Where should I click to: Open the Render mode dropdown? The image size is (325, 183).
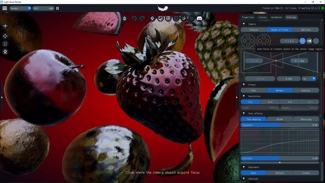pos(20,8)
